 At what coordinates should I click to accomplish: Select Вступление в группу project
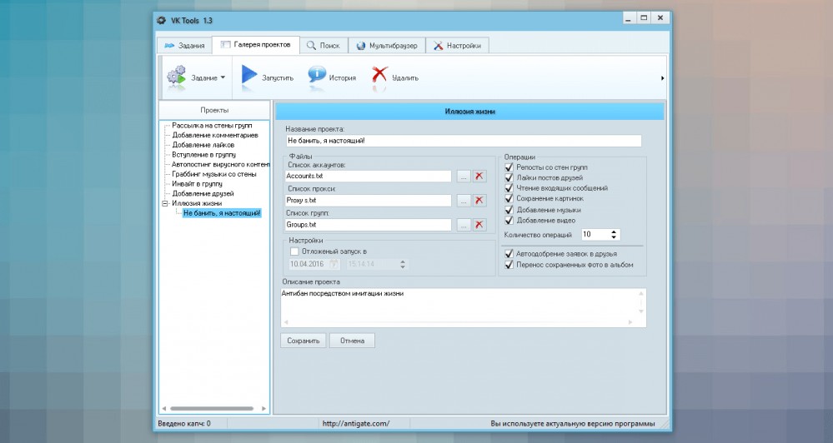tap(204, 154)
